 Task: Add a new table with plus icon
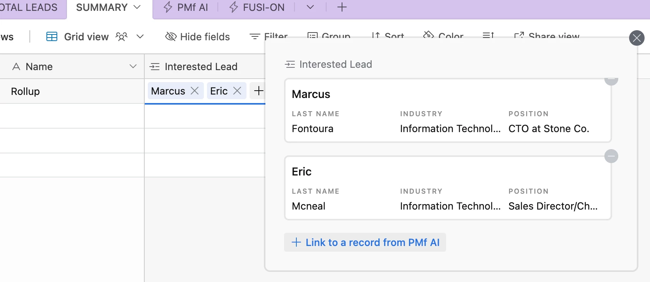[342, 7]
